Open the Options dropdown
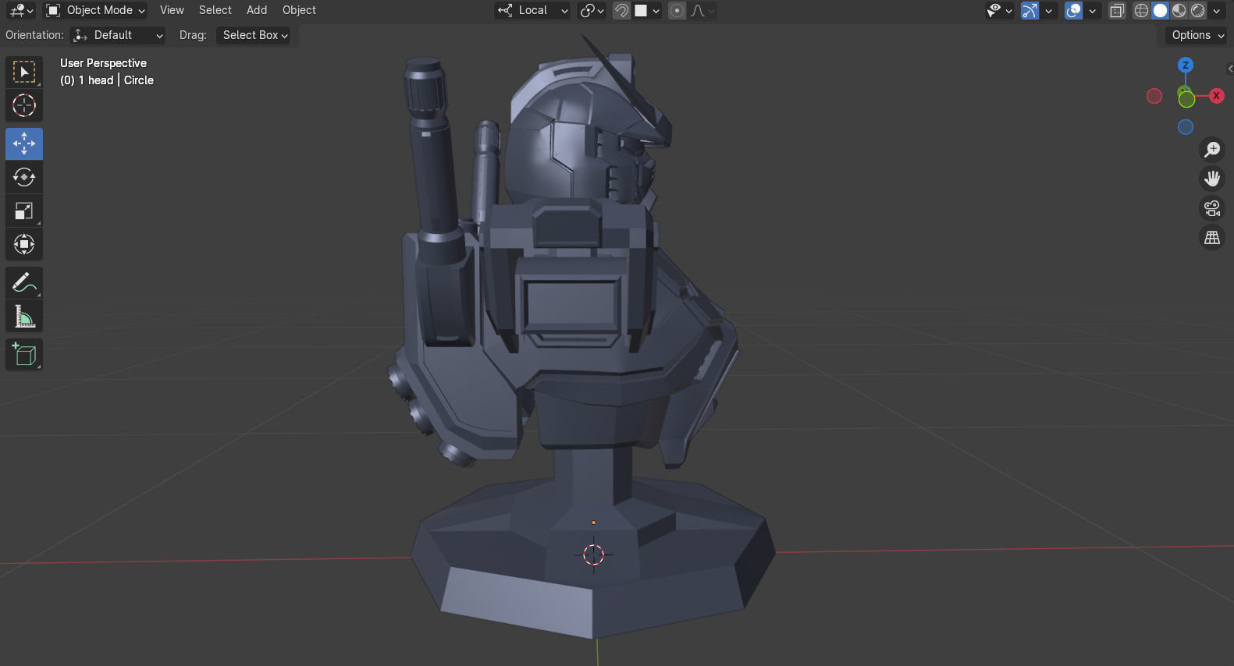Image resolution: width=1234 pixels, height=666 pixels. [x=1197, y=35]
